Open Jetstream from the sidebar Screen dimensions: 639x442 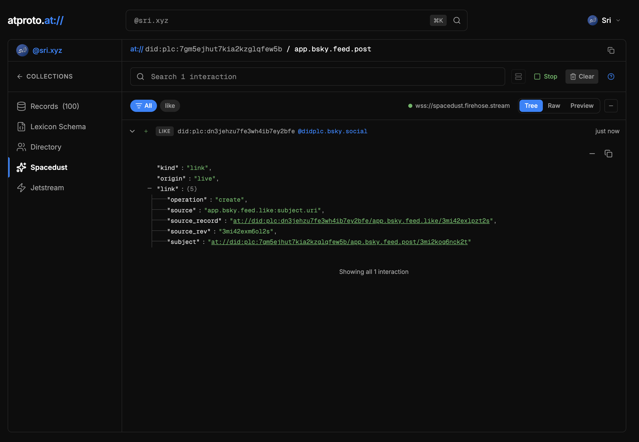[47, 188]
